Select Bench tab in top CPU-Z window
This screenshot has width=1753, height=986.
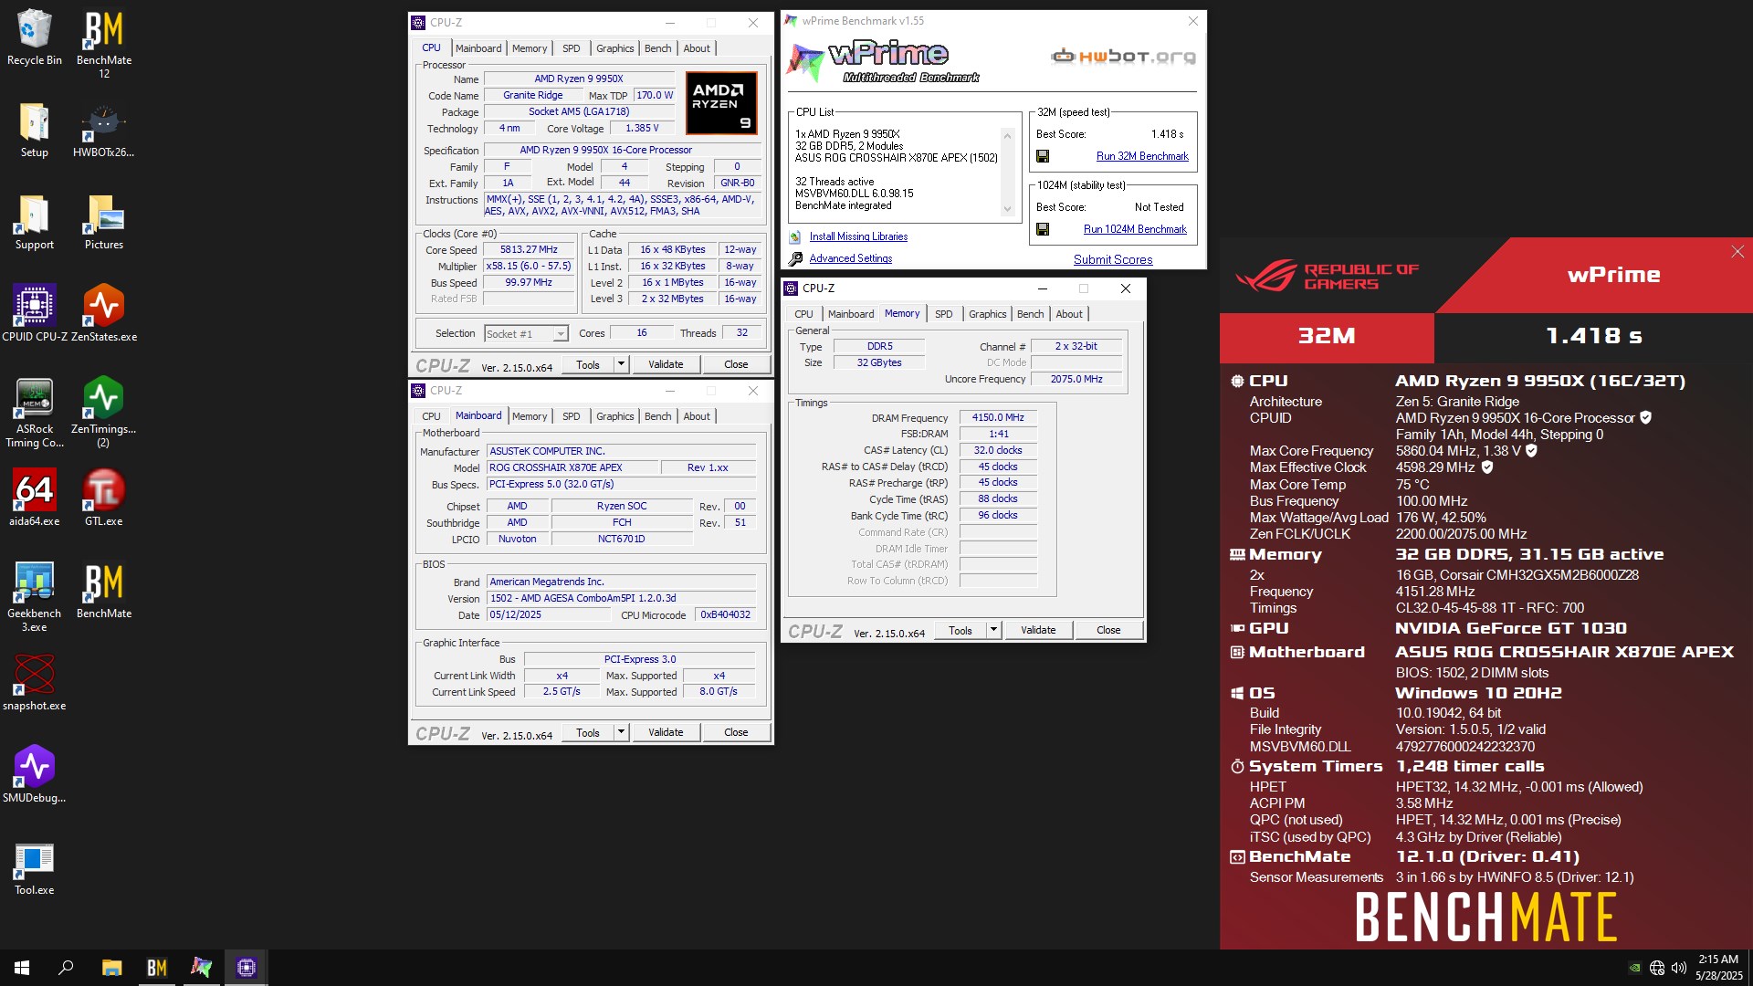point(657,48)
